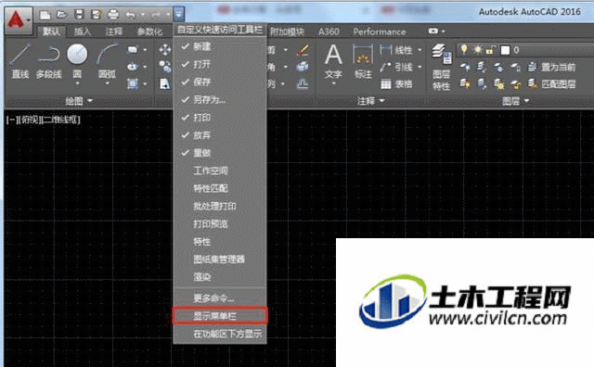The width and height of the screenshot is (594, 367).
Task: Choose 批处理打印 from the customize menu
Action: point(220,206)
